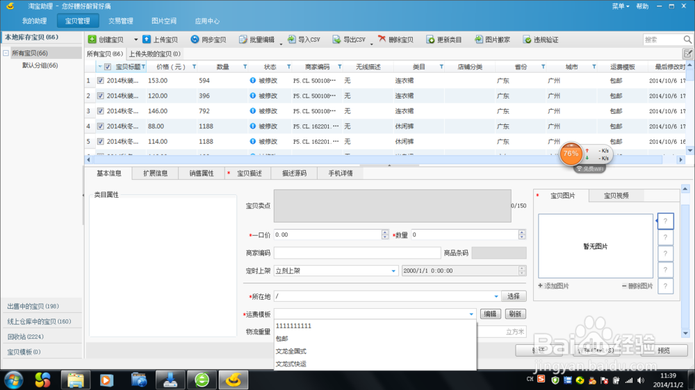
Task: Click the 图片搬家 icon
Action: click(x=478, y=40)
